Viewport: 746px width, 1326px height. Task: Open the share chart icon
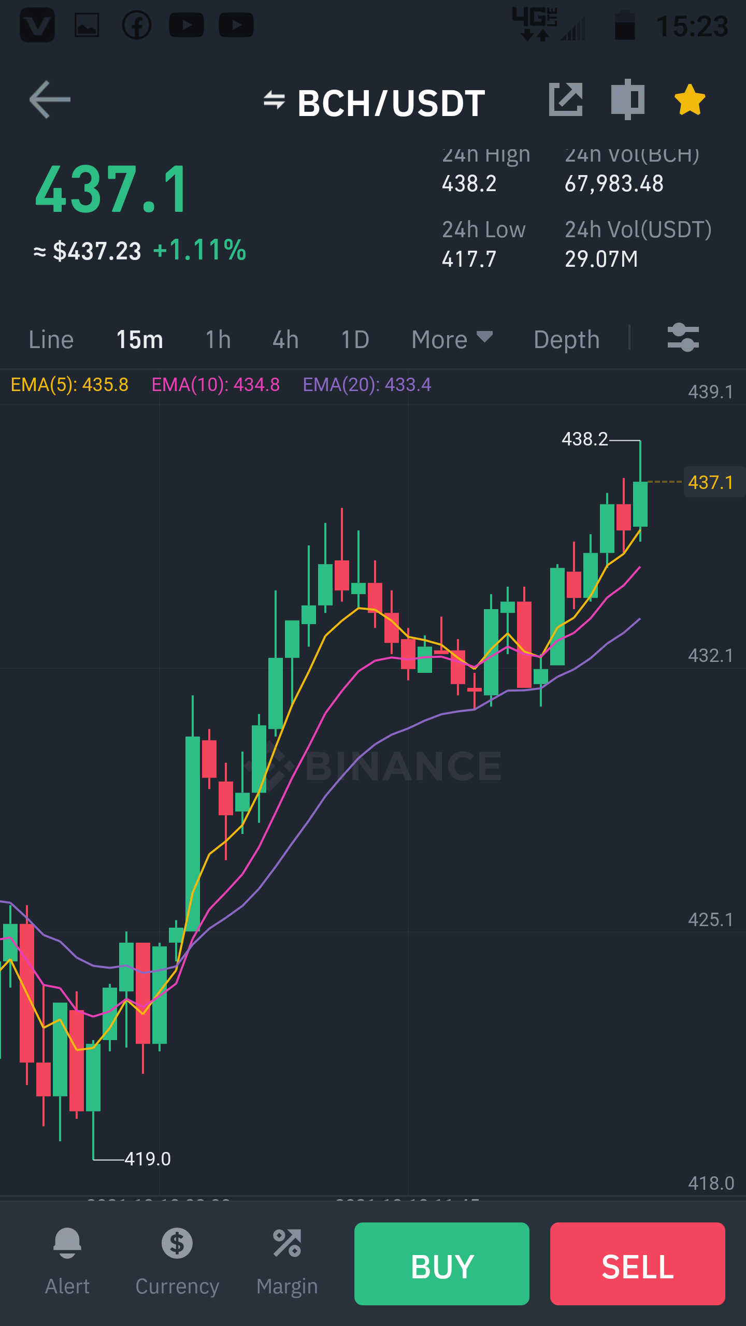pos(566,99)
